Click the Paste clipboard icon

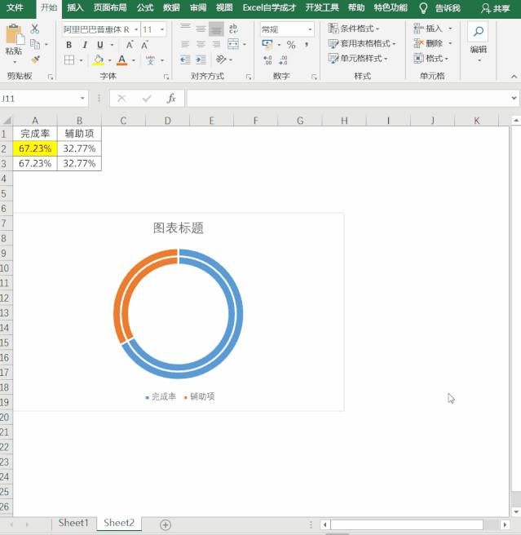tap(14, 37)
